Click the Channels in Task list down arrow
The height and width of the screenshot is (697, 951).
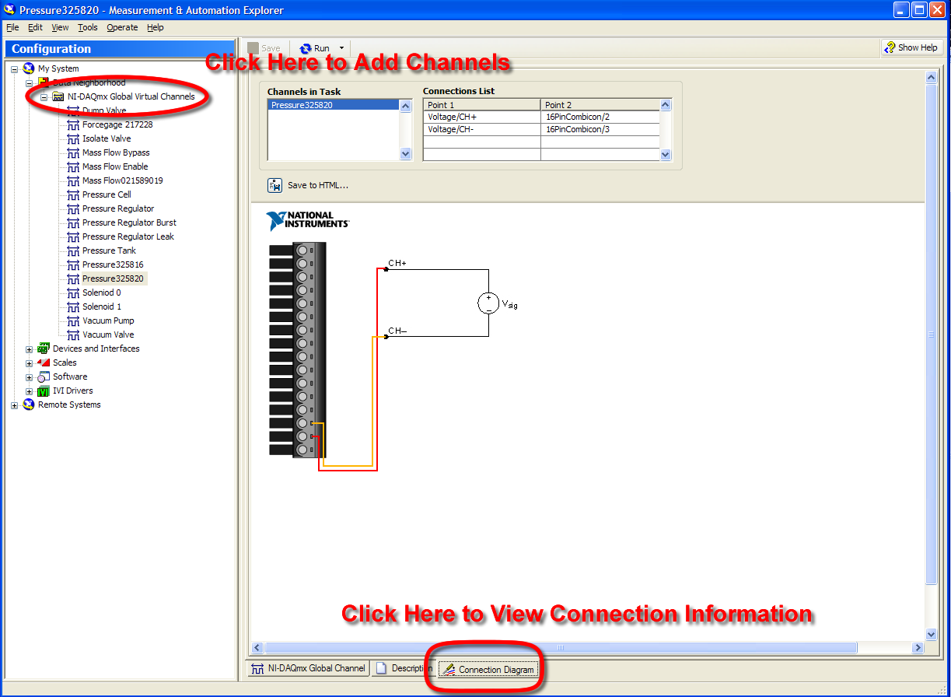405,154
